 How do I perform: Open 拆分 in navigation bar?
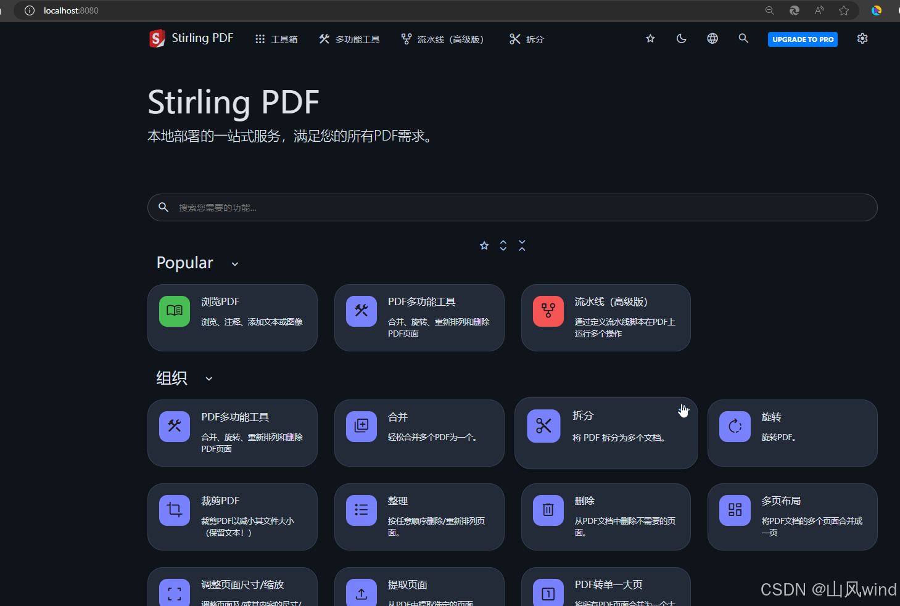(x=526, y=39)
